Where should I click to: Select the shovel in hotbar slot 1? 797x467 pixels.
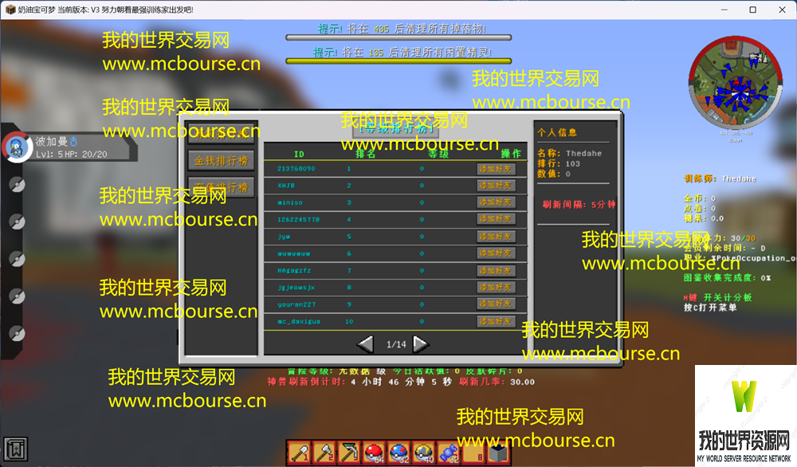300,452
